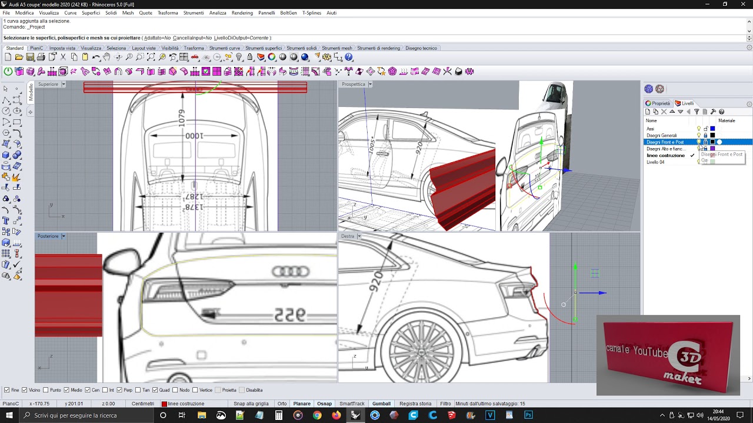Open the panel settings gear icon
753x423 pixels.
tap(749, 104)
